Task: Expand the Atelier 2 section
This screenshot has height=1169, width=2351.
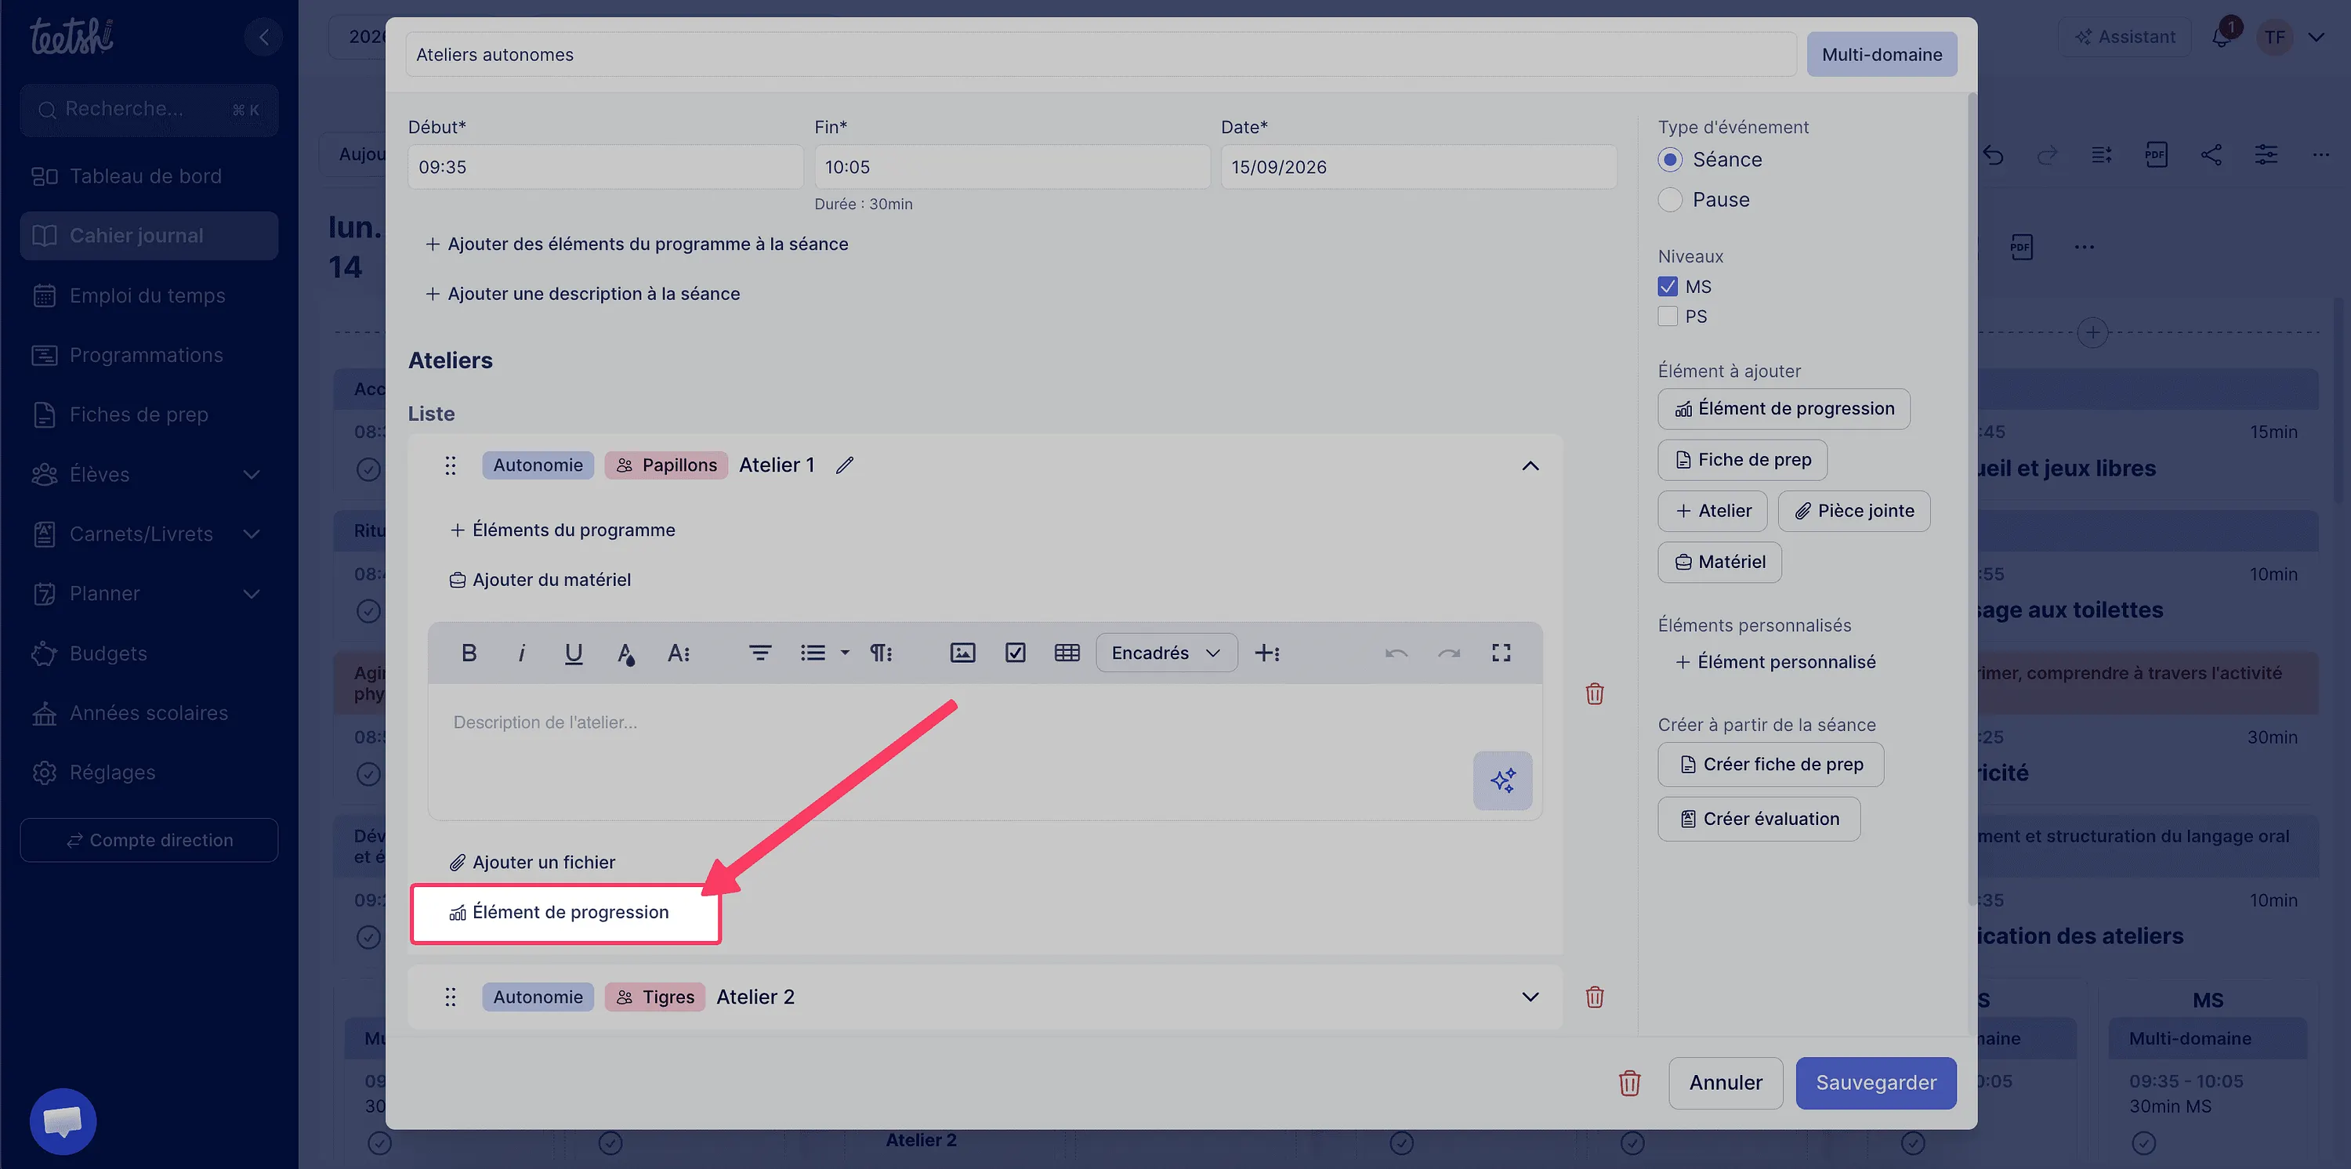Action: [1531, 997]
